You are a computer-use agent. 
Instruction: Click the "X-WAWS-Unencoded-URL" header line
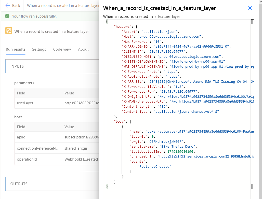[188, 102]
